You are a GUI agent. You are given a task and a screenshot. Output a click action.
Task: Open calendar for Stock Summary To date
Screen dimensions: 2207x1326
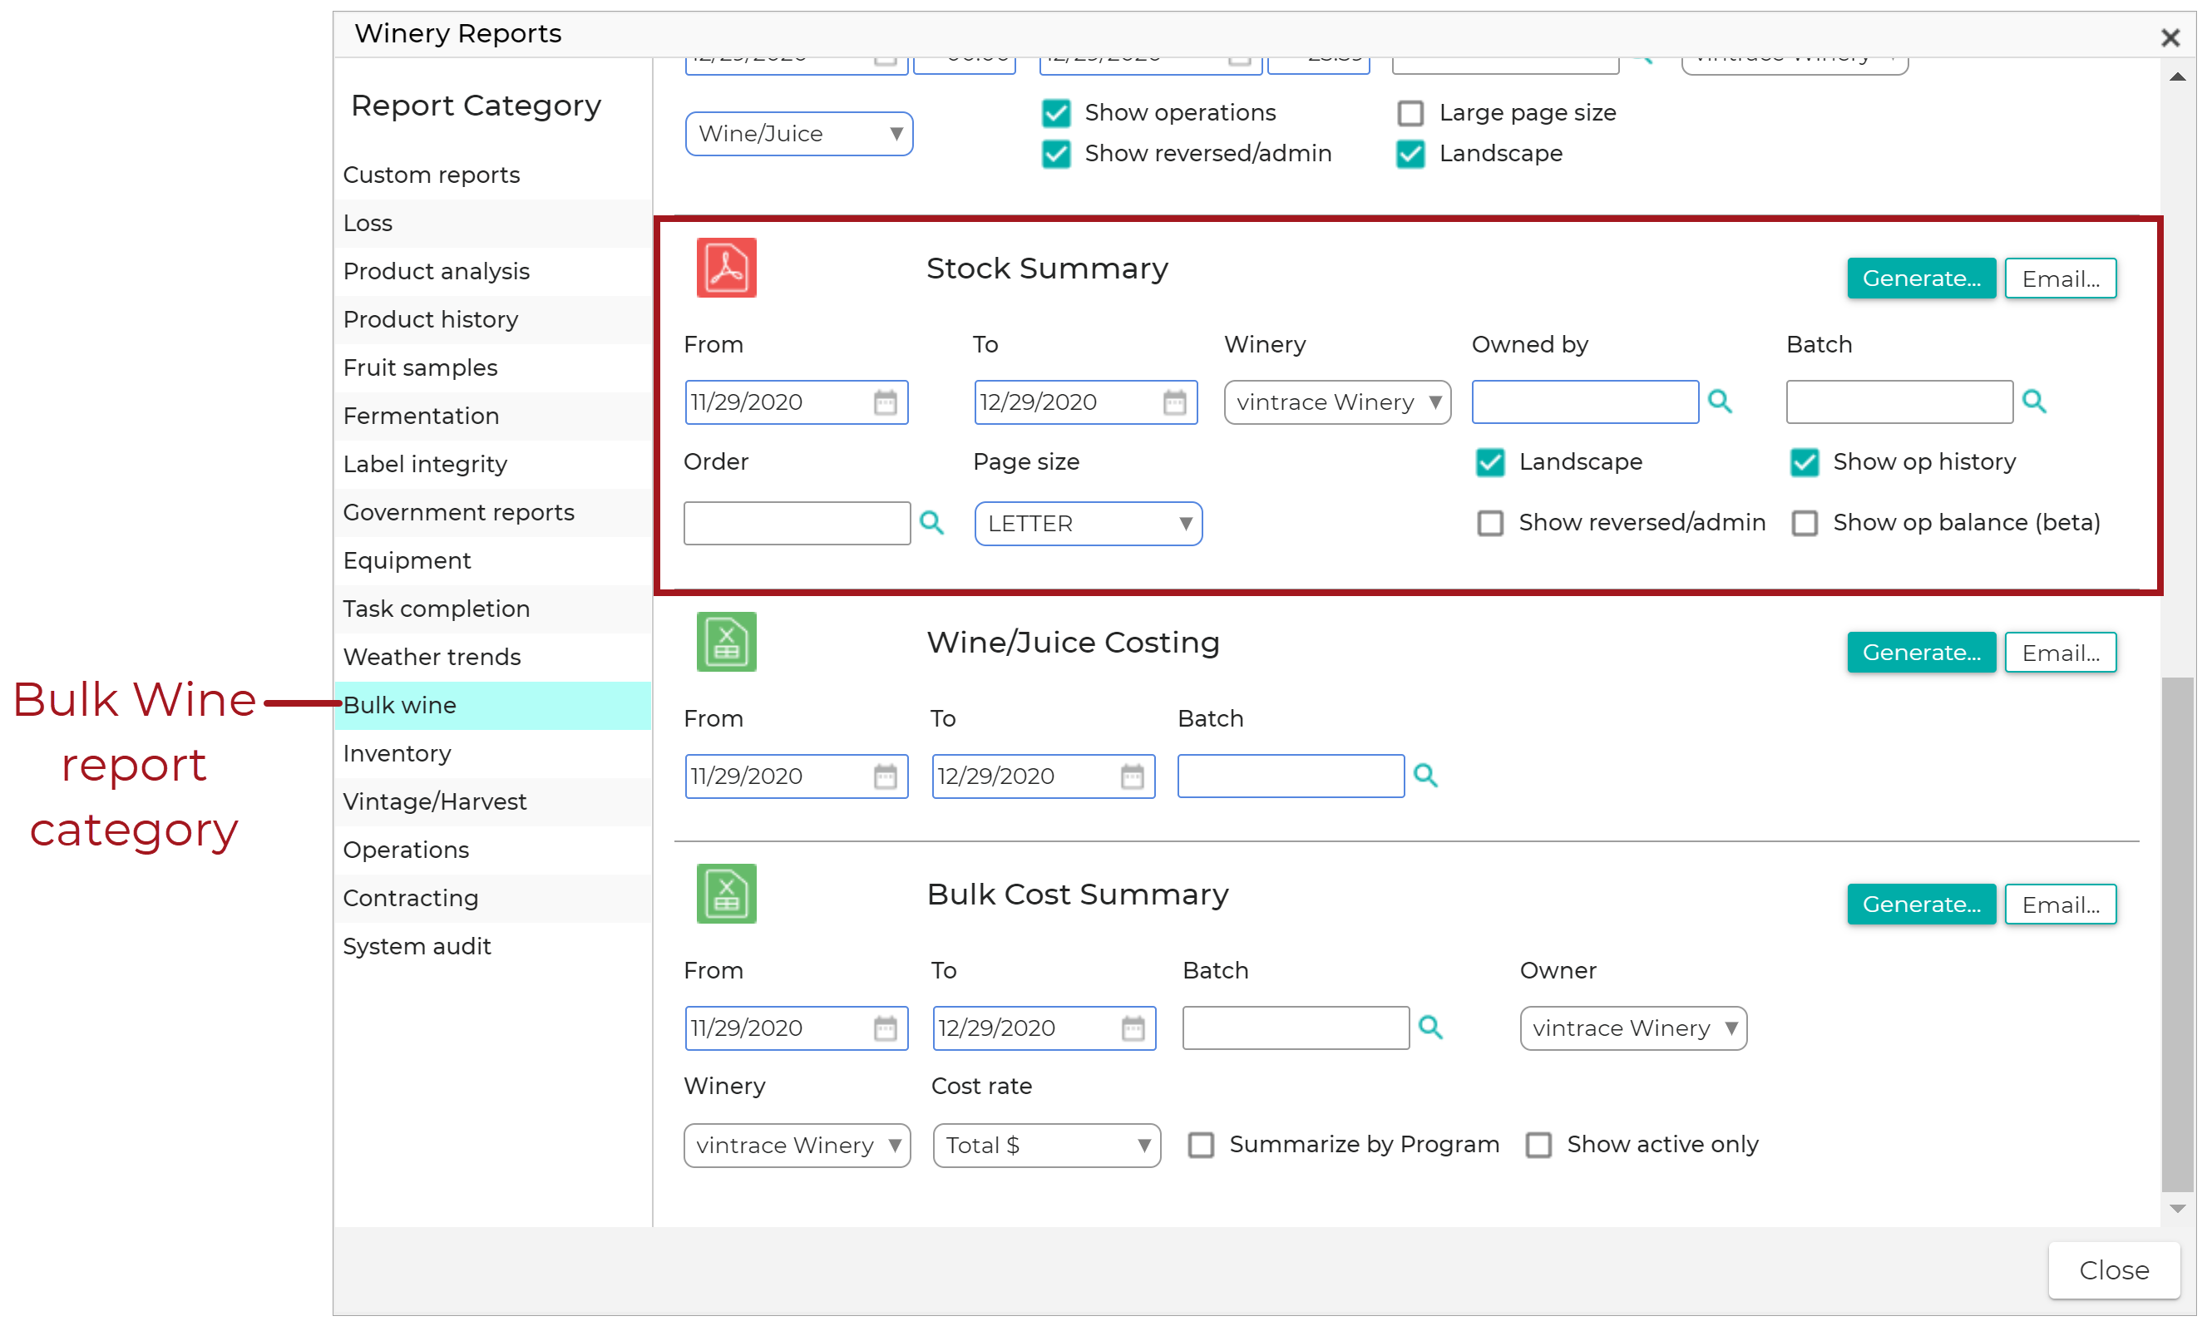(1174, 402)
